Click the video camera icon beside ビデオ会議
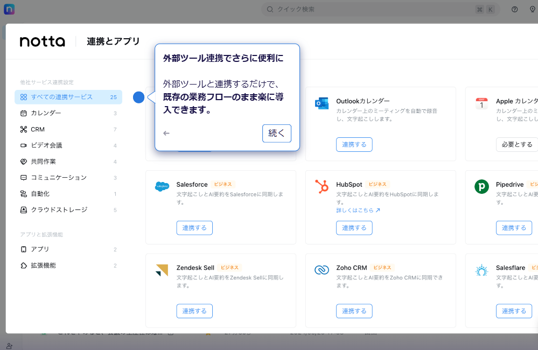The width and height of the screenshot is (538, 350). pos(23,145)
